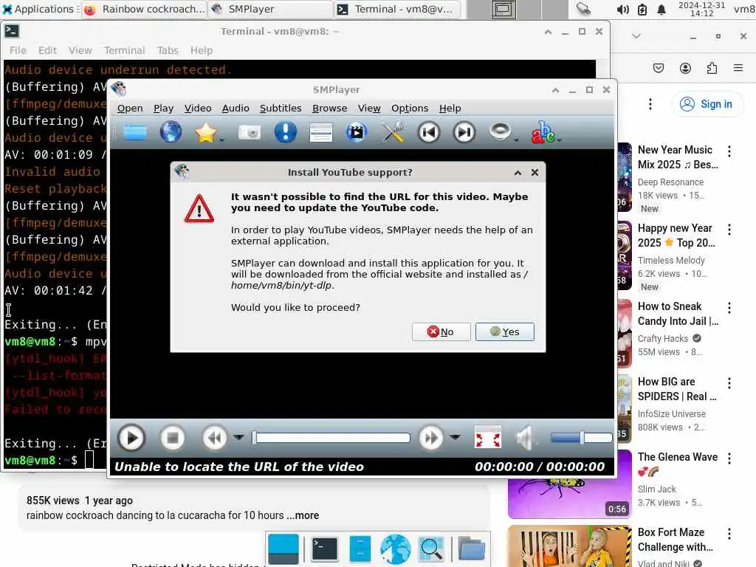Adjust the SMPlayer volume slider
This screenshot has height=567, width=756.
(582, 438)
